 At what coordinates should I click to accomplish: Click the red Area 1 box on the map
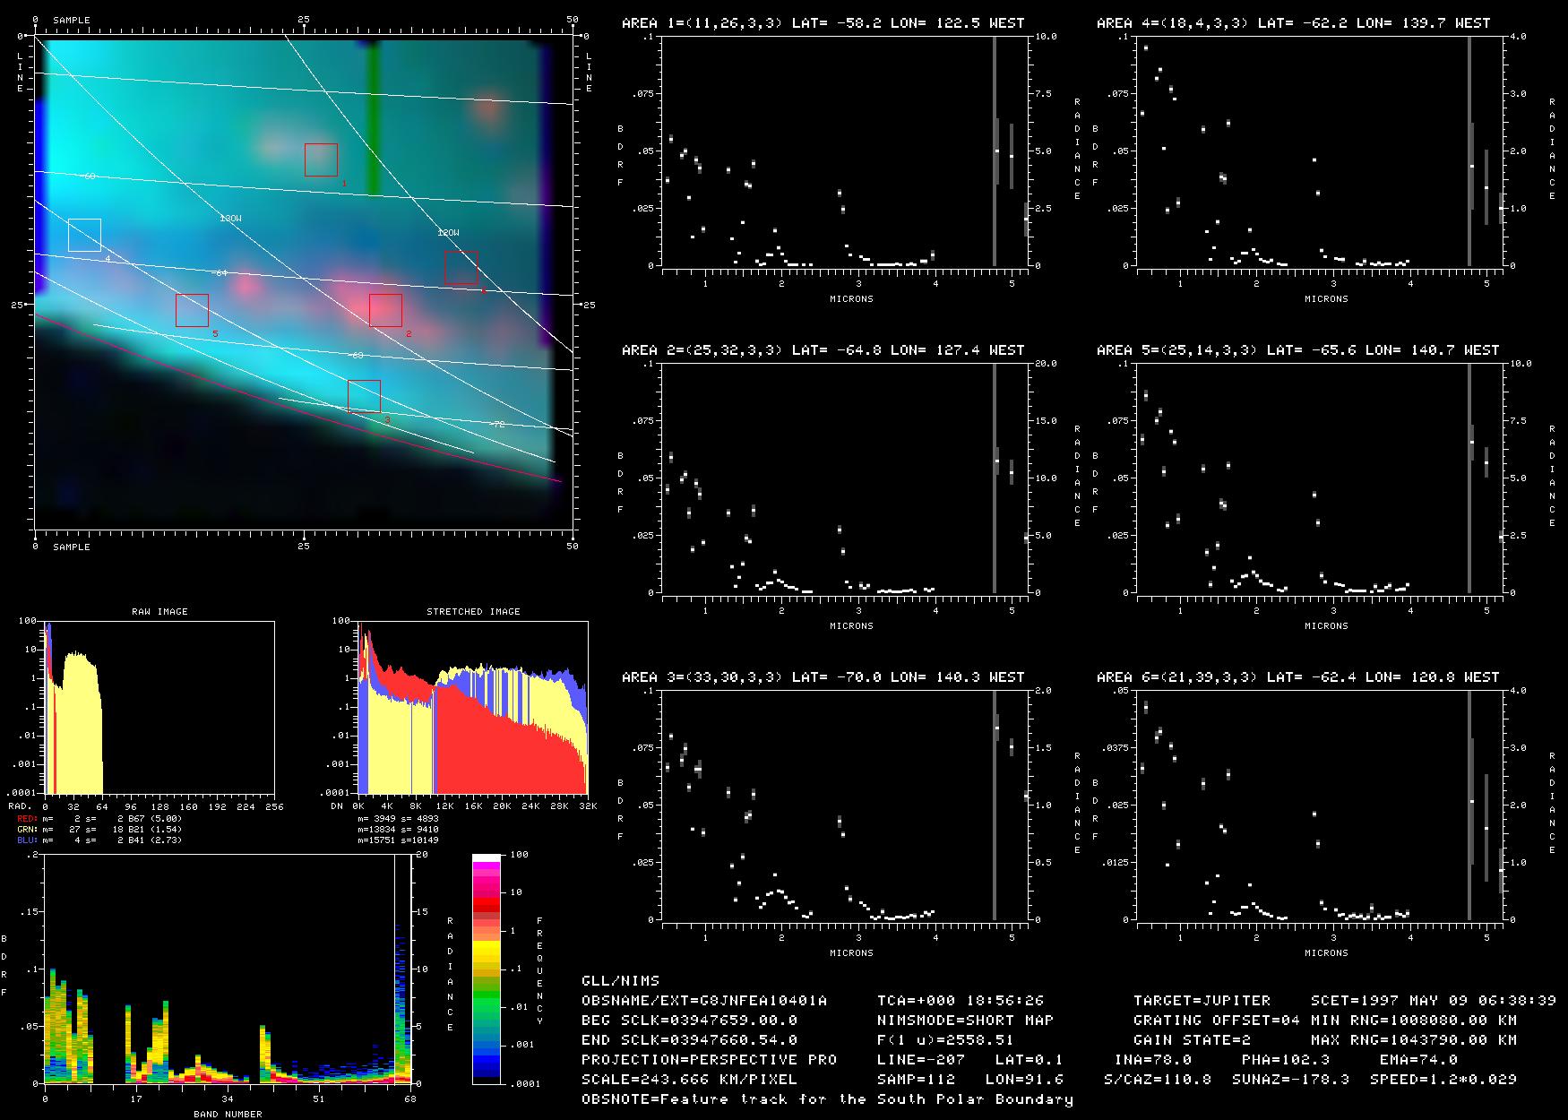click(x=321, y=159)
